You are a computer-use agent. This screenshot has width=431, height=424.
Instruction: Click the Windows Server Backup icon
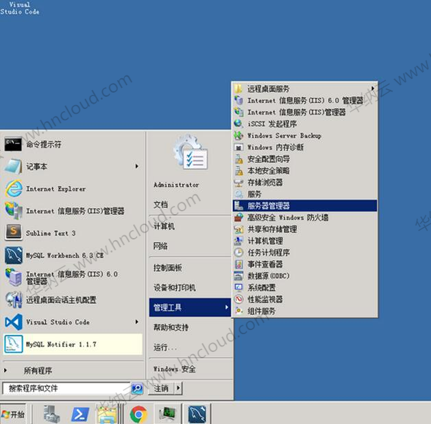tap(238, 135)
